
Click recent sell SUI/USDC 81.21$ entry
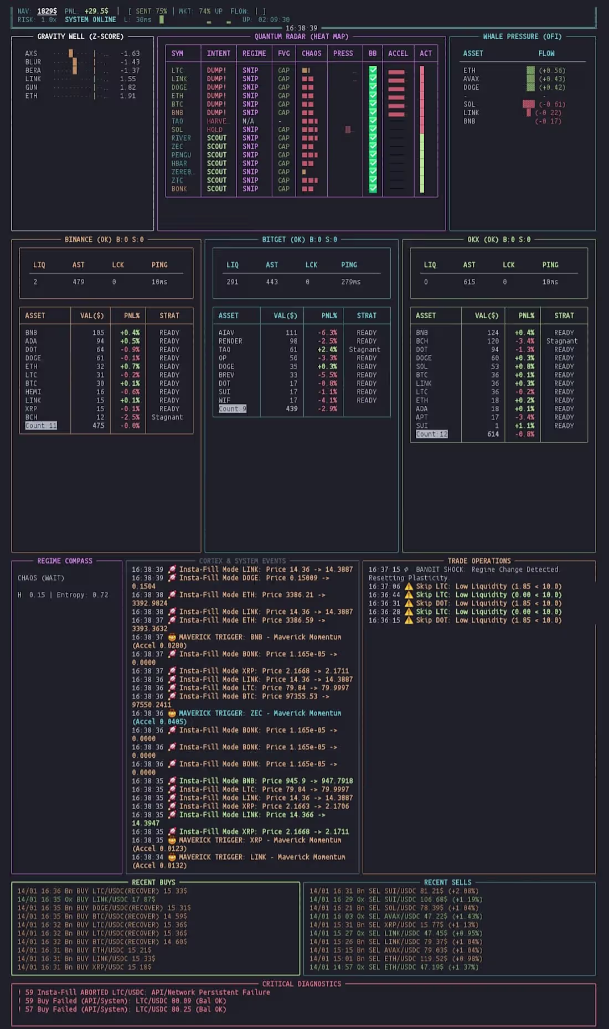pyautogui.click(x=394, y=891)
